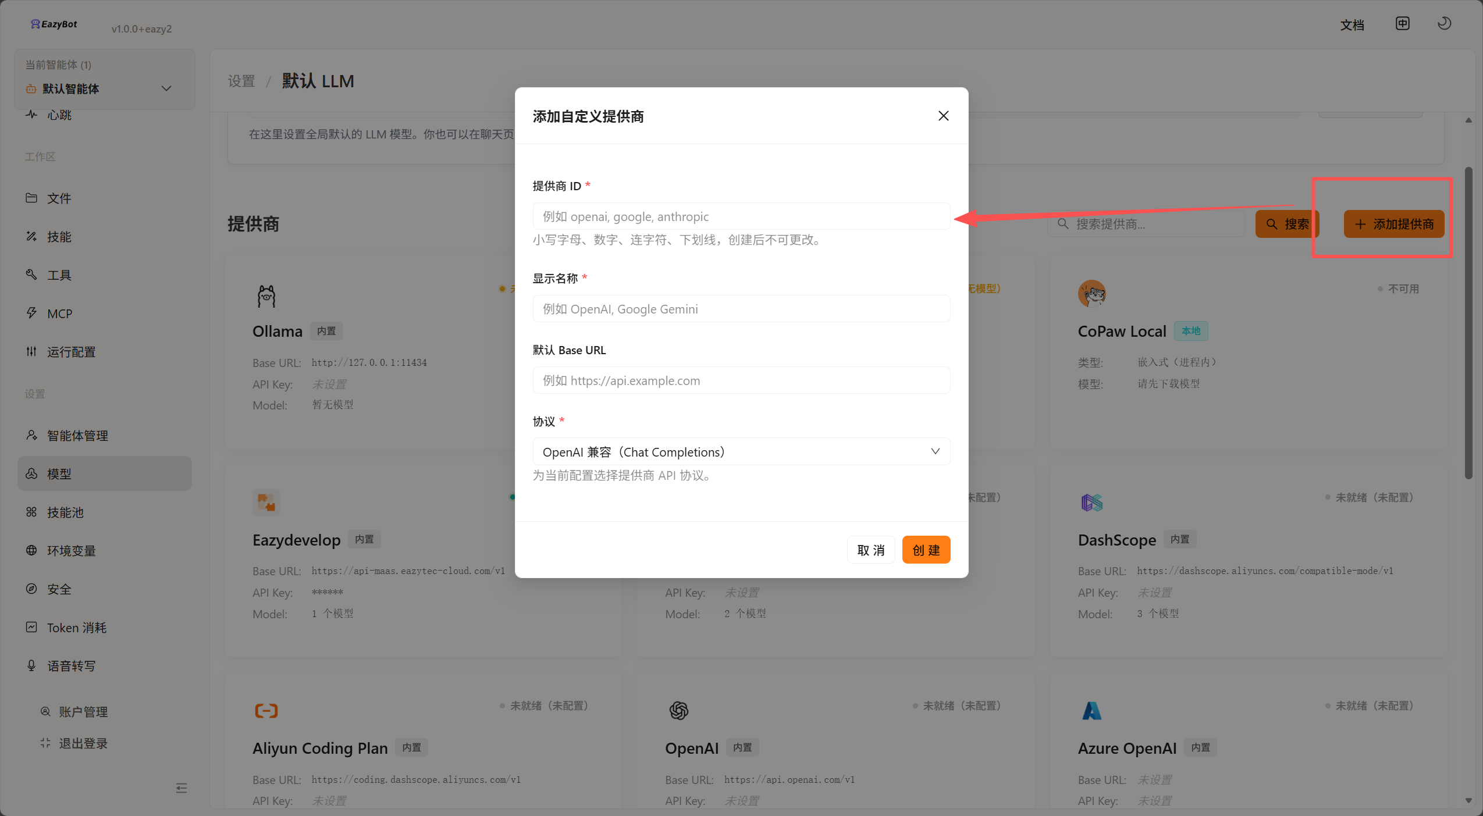Click version label v1.0.0+eazy2

[141, 28]
